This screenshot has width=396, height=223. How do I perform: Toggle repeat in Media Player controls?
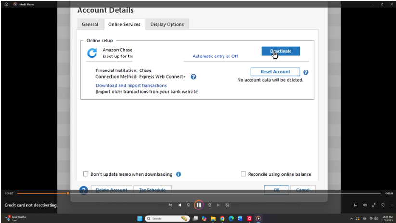(x=227, y=205)
